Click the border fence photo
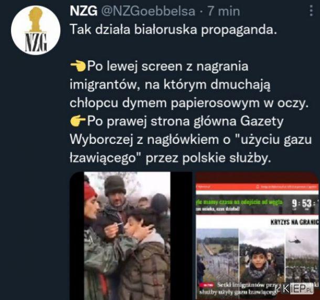This screenshot has height=300, width=320. [218, 255]
